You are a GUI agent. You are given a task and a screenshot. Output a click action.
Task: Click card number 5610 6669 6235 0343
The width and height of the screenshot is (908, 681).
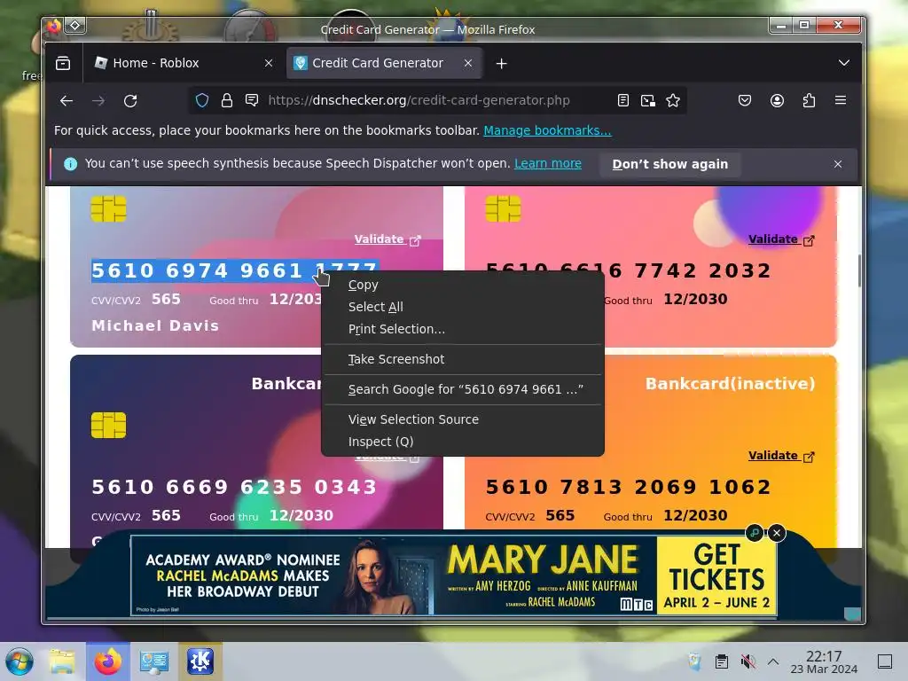[x=234, y=487]
